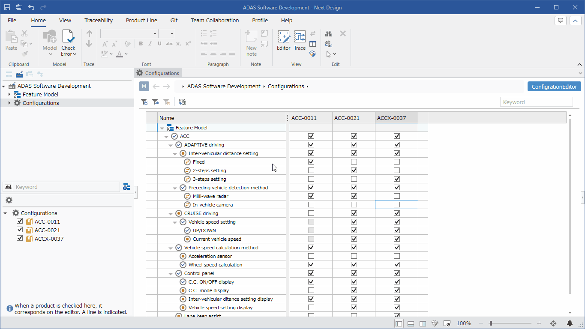
Task: Toggle Milli-wave radar checkbox for ACCX-0037
Action: pos(397,196)
